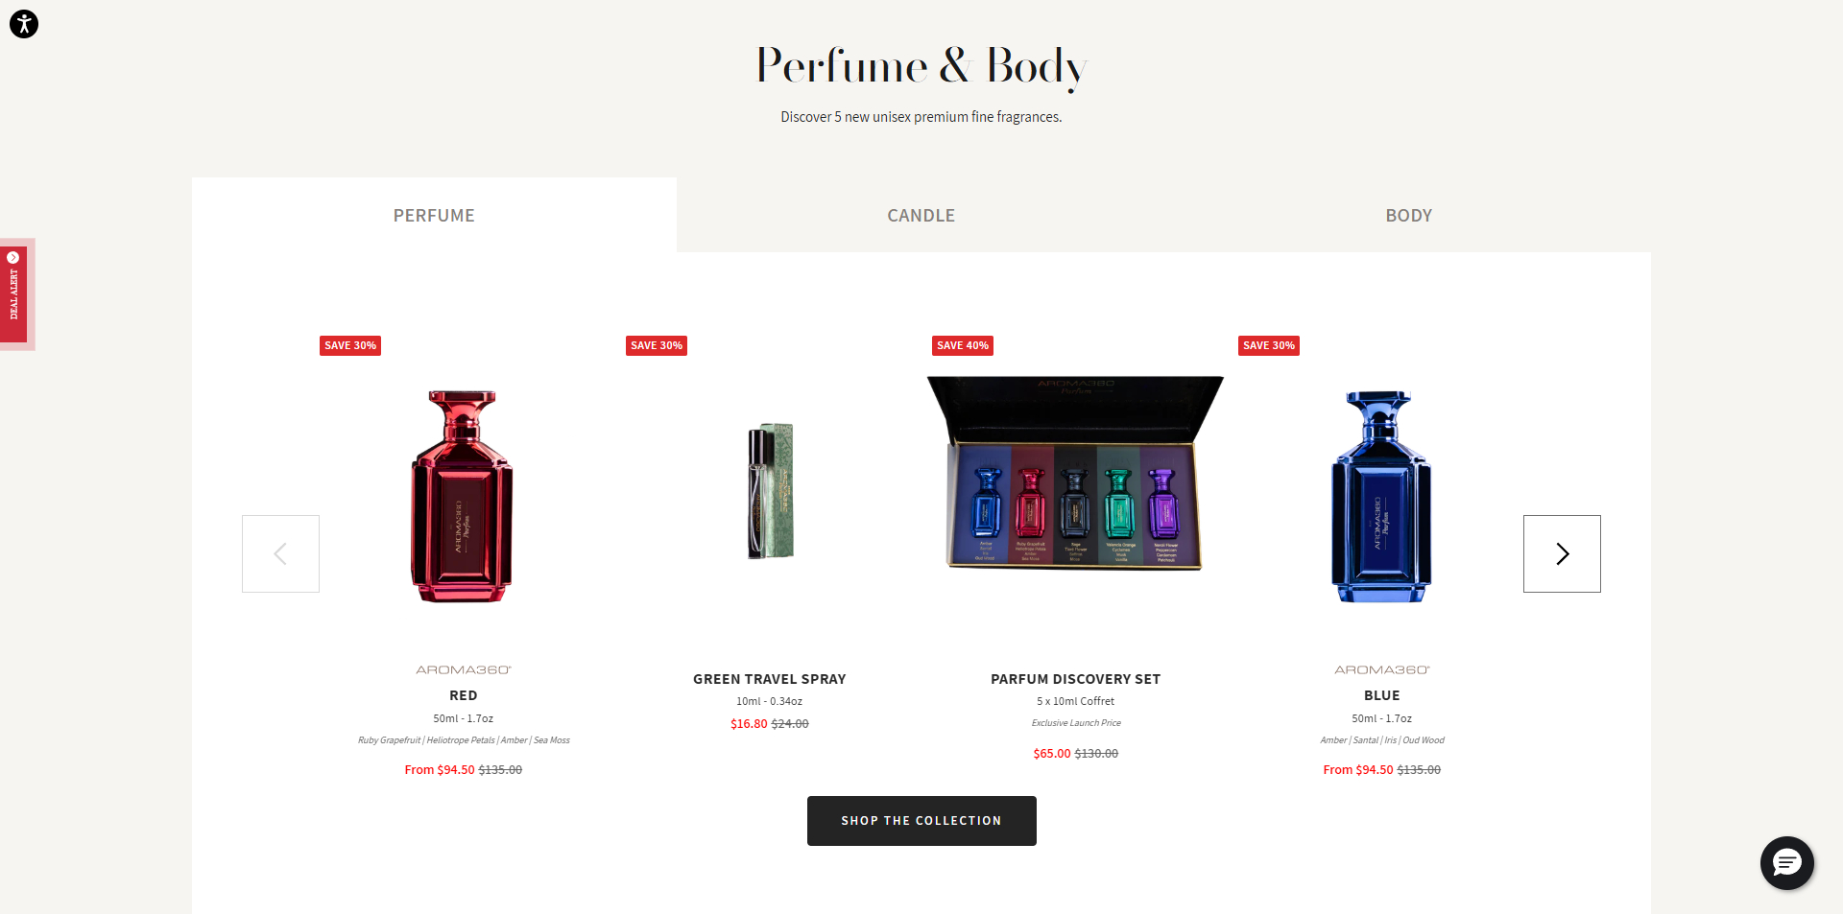1843x914 pixels.
Task: Click the previous carousel arrow
Action: [x=280, y=553]
